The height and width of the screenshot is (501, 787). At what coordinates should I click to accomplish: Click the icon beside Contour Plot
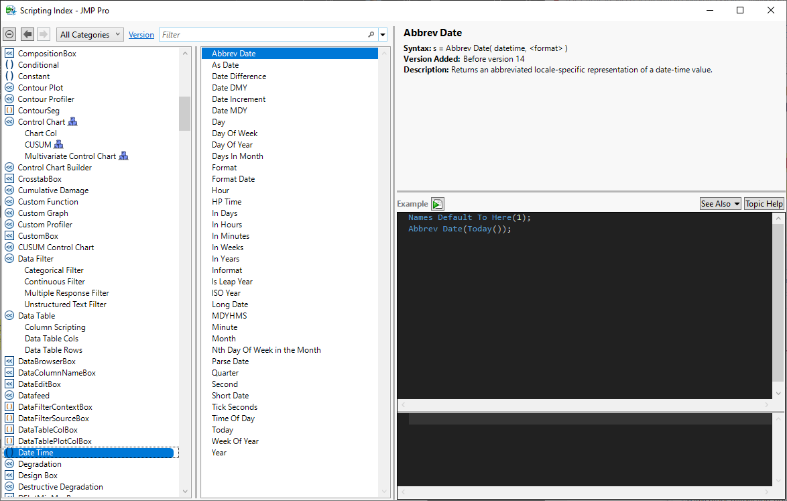click(x=9, y=88)
